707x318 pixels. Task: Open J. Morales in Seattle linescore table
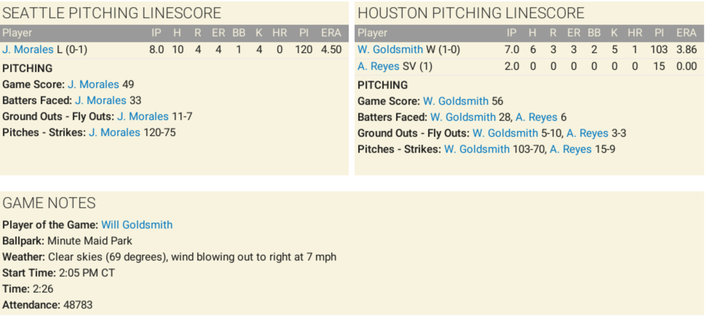click(x=28, y=49)
